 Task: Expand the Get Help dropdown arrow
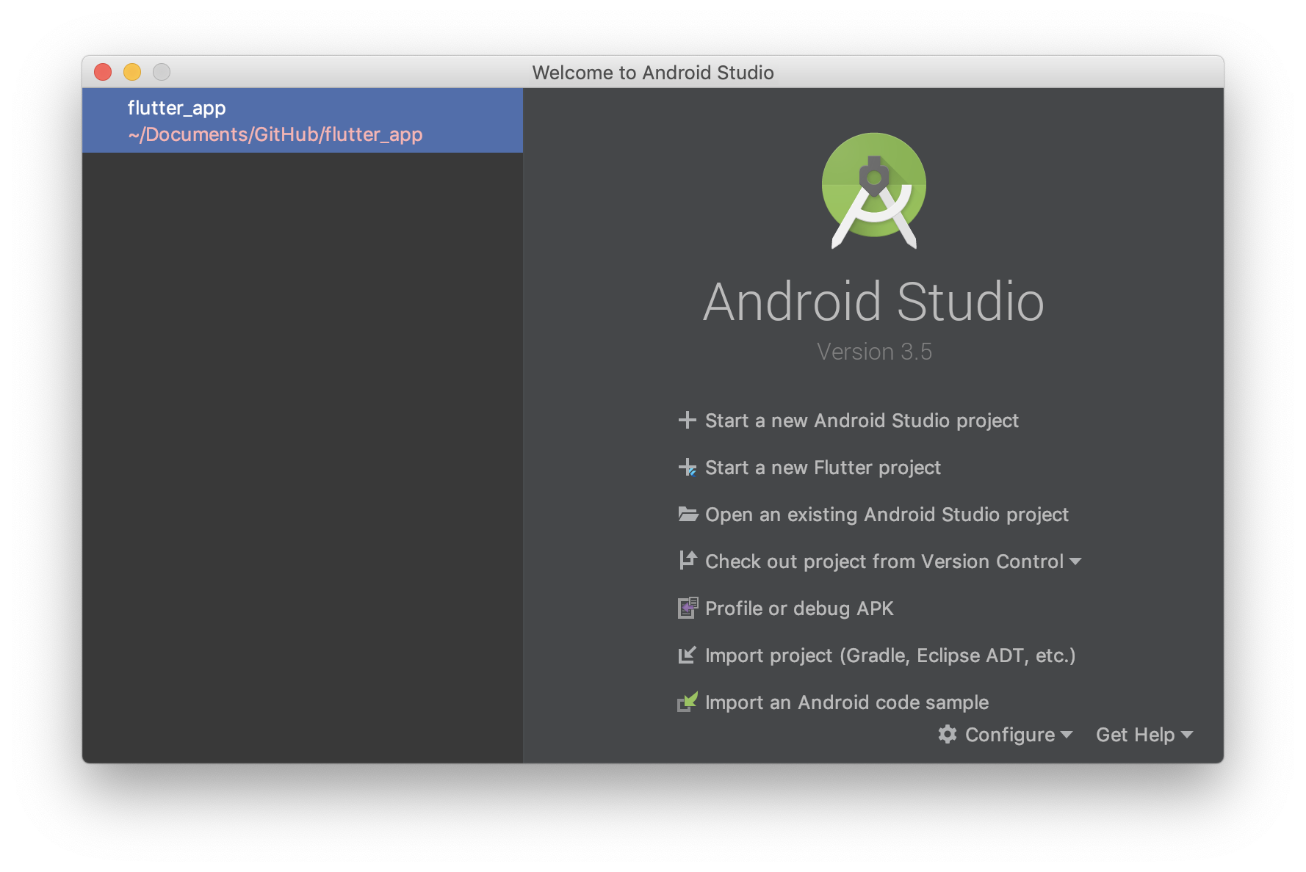click(x=1187, y=735)
